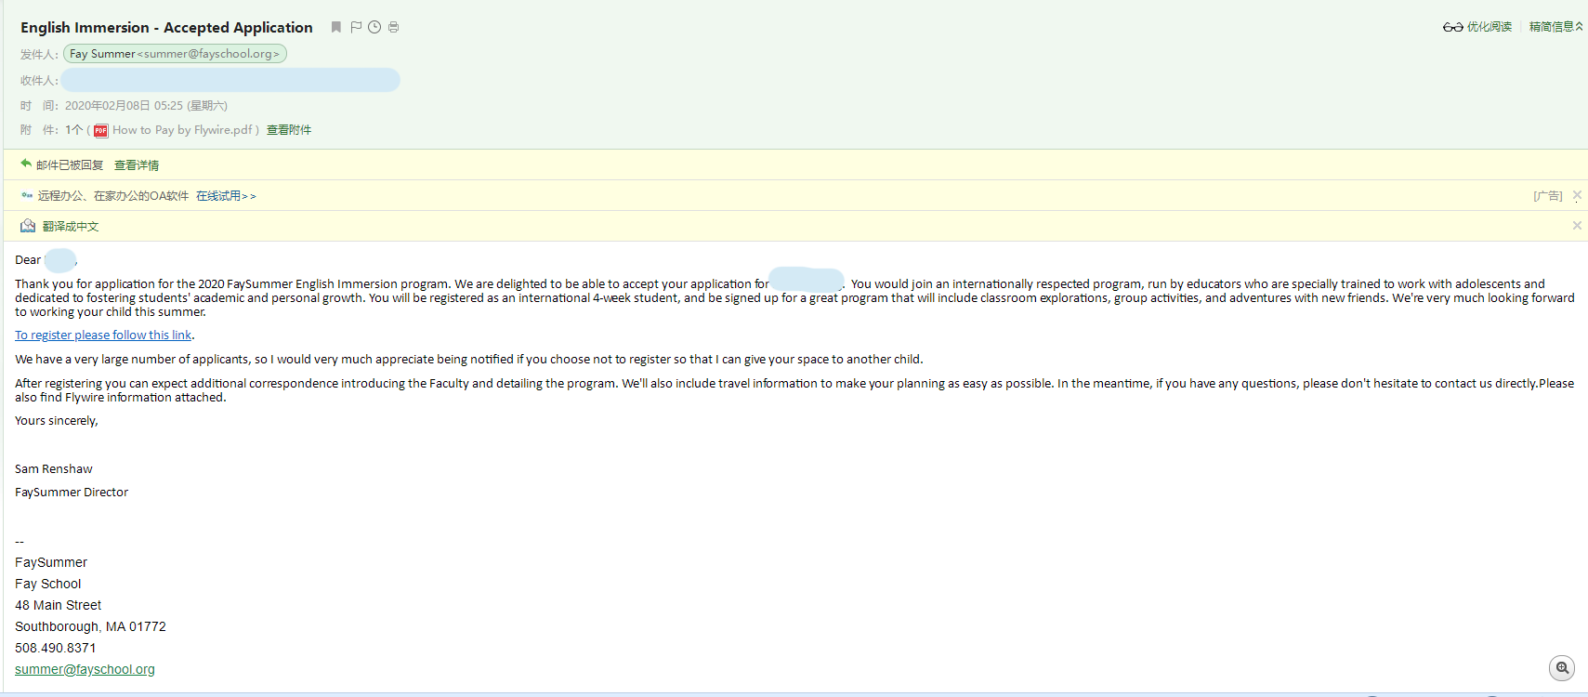The image size is (1588, 697).
Task: Open the PDF attachment icon
Action: tap(101, 130)
